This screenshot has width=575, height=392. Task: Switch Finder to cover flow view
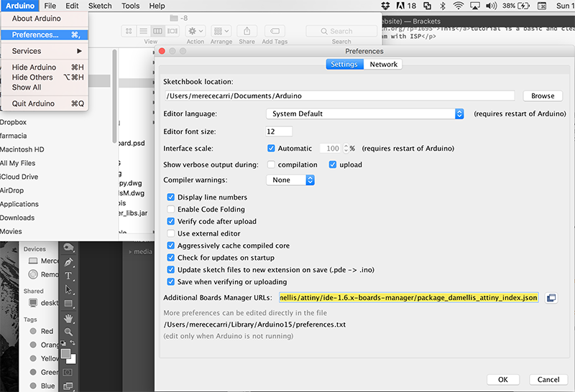(172, 31)
